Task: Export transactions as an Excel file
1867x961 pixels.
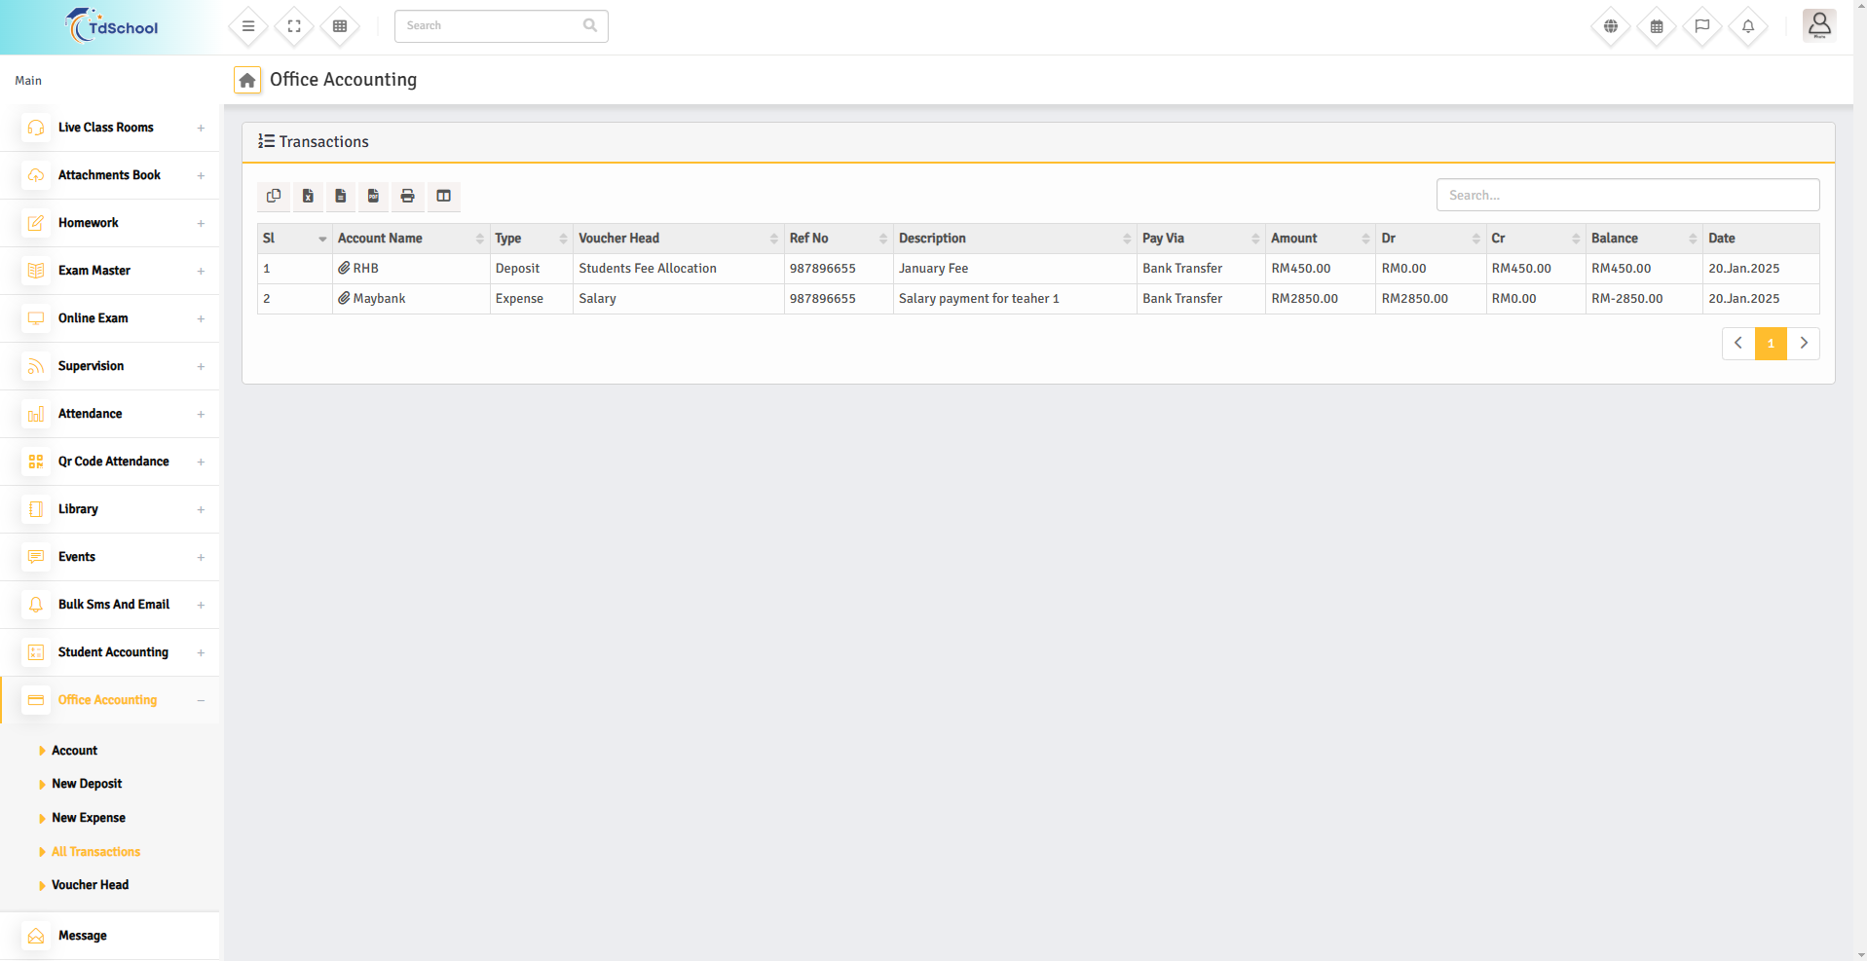Action: tap(308, 196)
